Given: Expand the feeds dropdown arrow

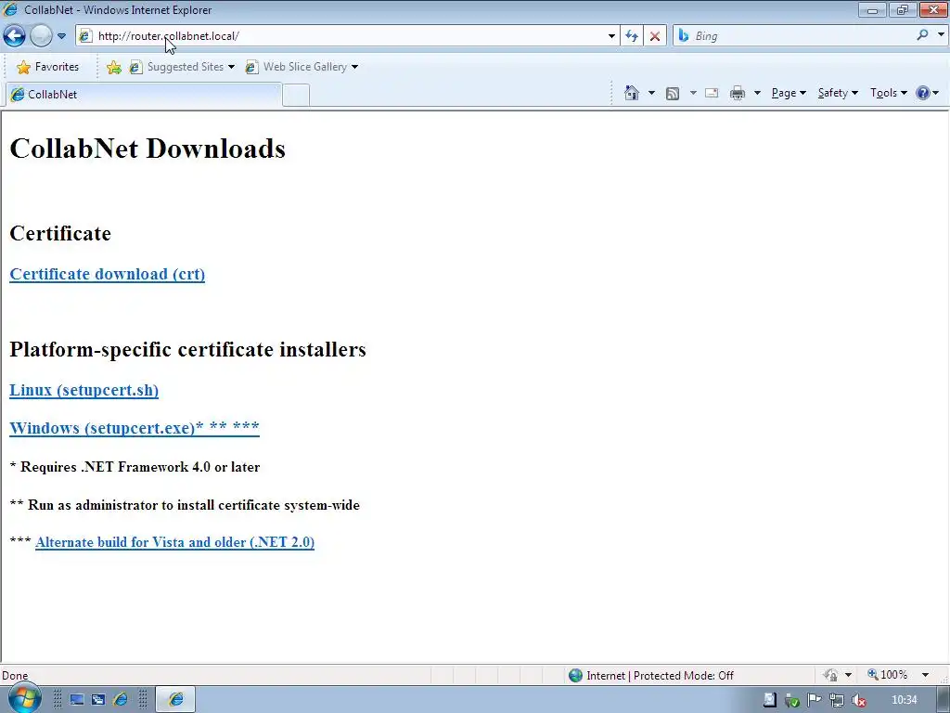Looking at the screenshot, I should 692,93.
